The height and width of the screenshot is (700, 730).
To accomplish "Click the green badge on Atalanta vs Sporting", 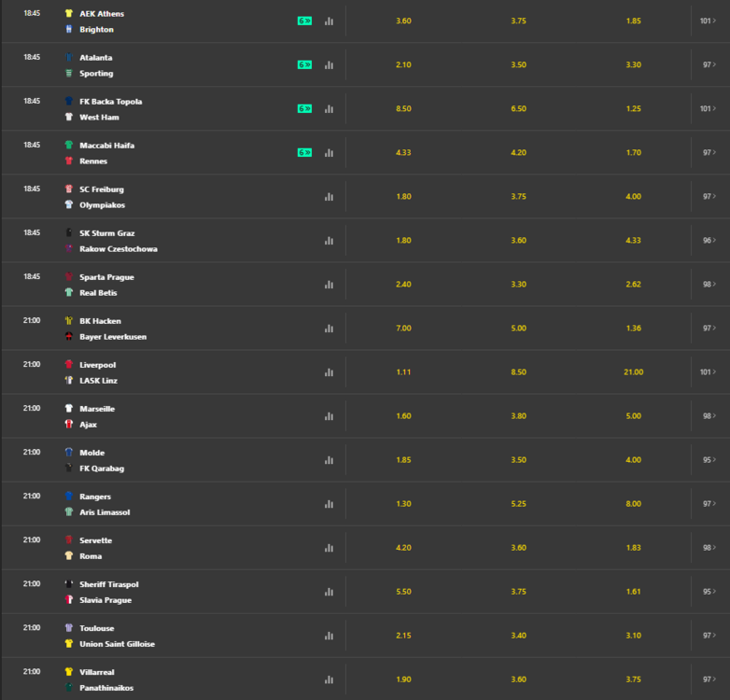I will coord(304,64).
